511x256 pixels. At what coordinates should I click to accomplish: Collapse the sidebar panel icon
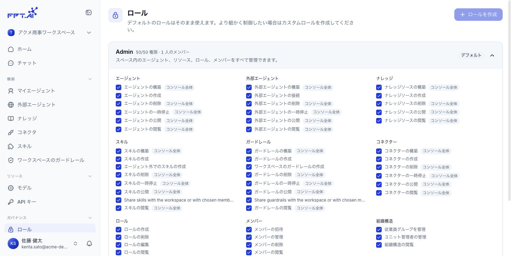click(x=89, y=12)
